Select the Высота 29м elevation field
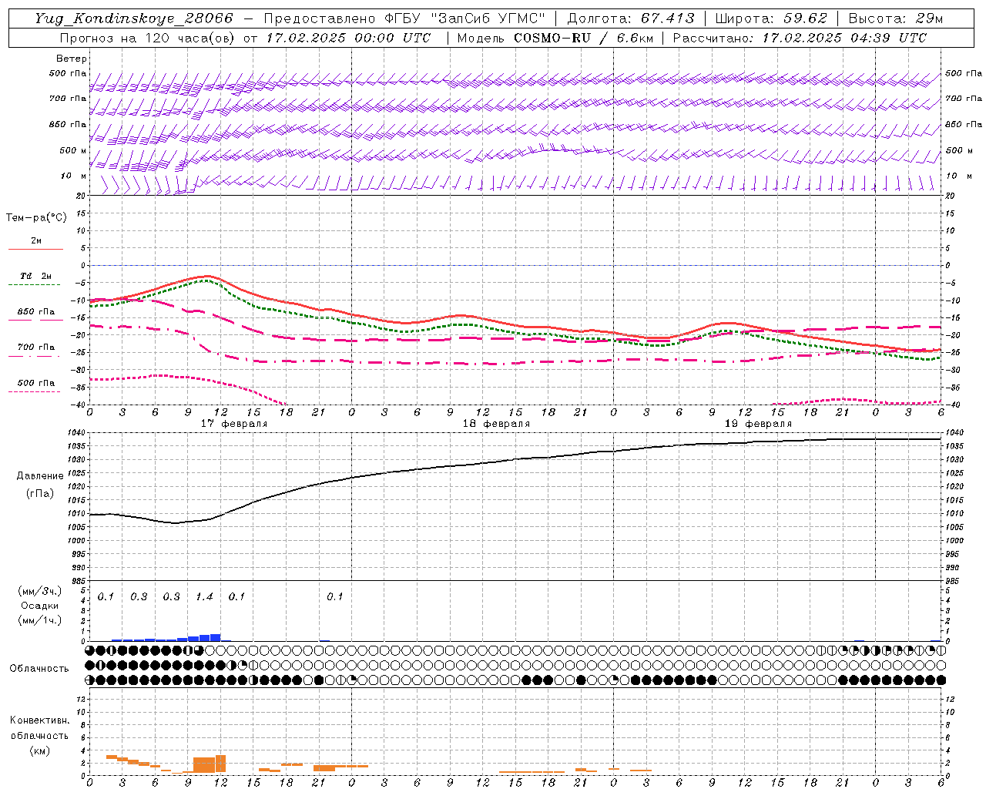 tap(894, 18)
